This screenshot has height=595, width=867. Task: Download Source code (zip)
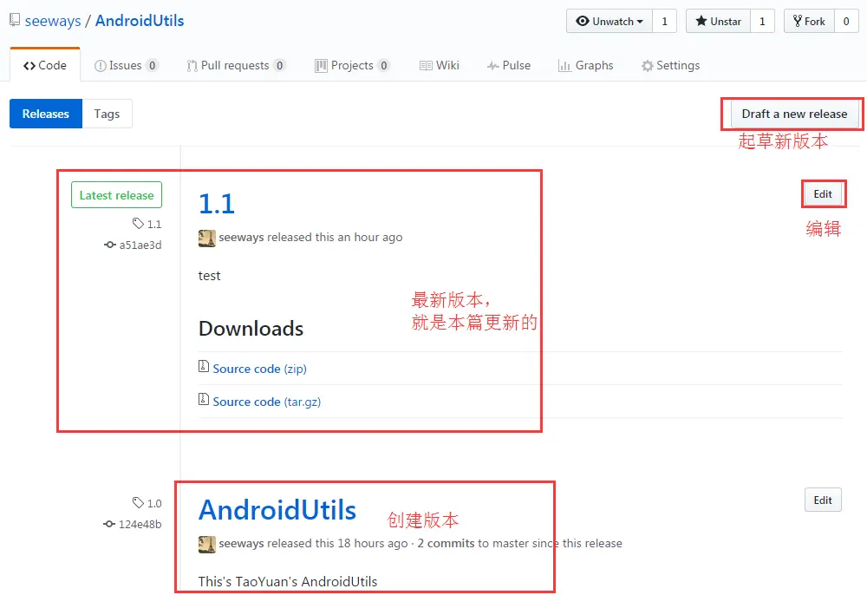point(260,369)
